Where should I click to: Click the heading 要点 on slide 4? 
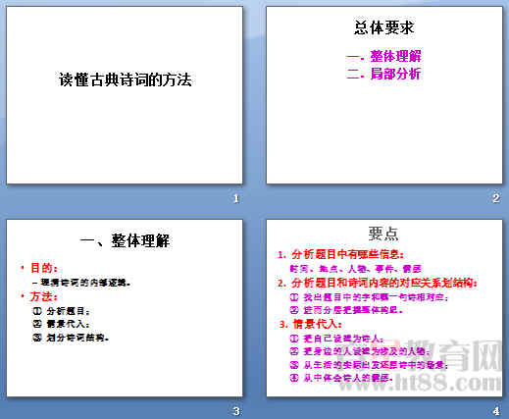click(383, 234)
